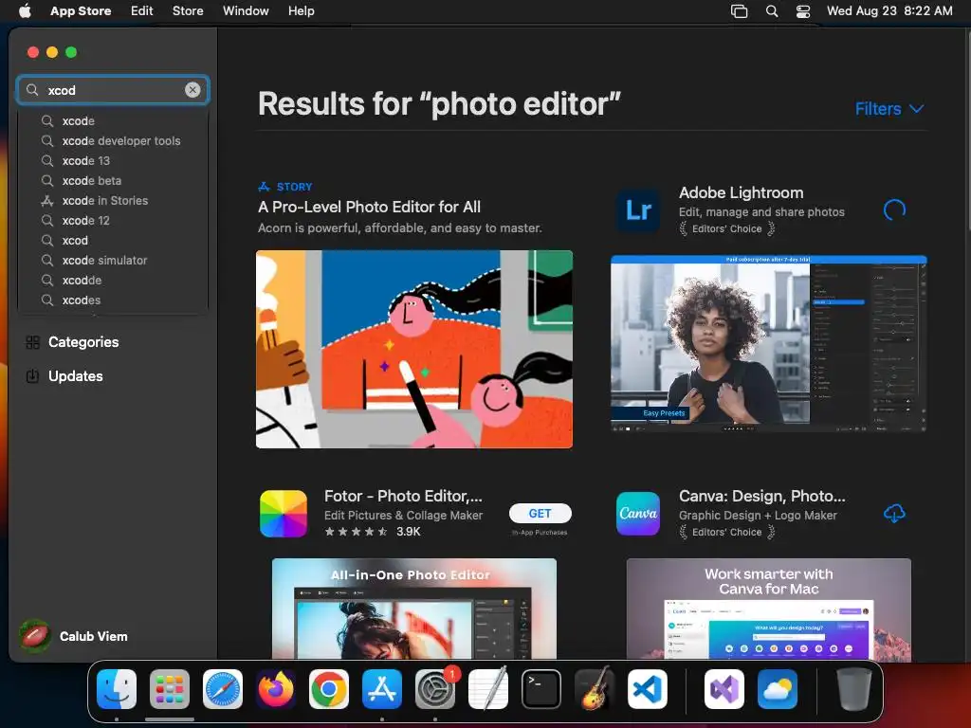Launch Safari from the Dock
This screenshot has width=971, height=728.
223,689
